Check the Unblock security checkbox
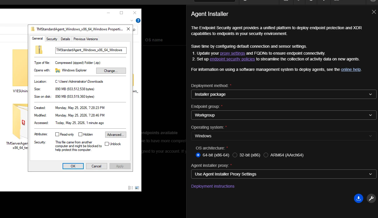This screenshot has height=218, width=378. point(107,144)
